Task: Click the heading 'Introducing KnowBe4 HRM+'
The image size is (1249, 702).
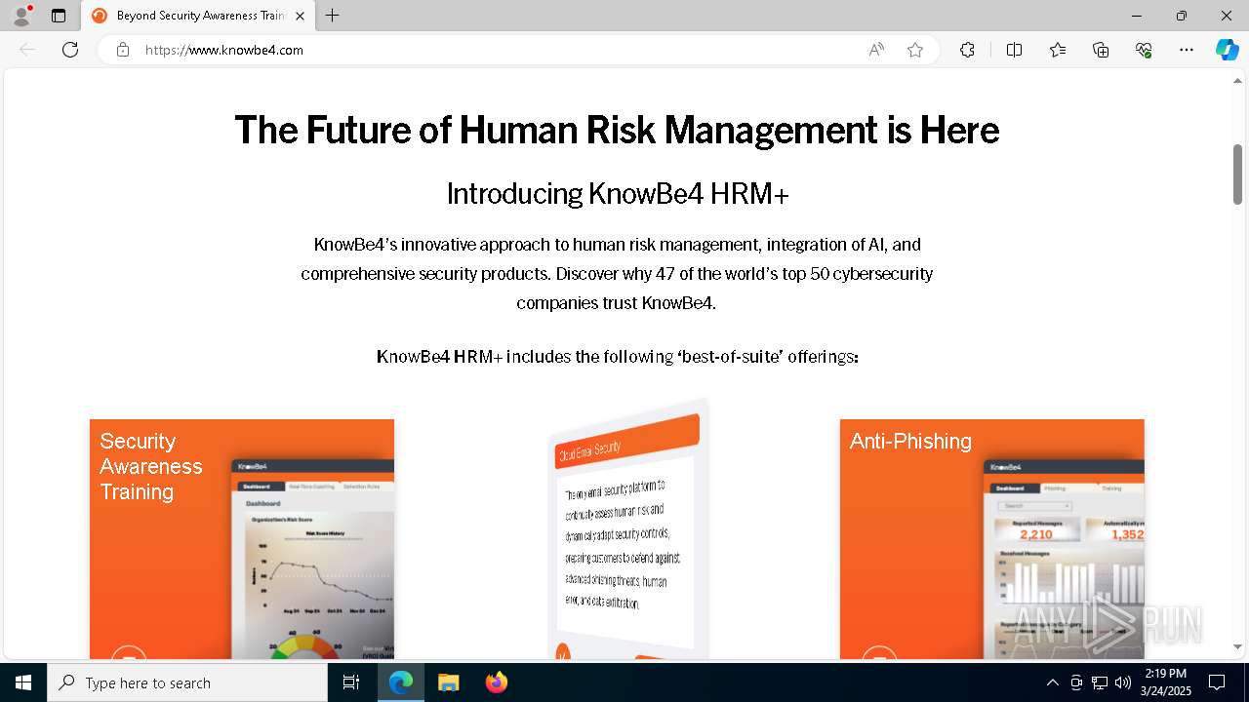Action: tap(618, 194)
